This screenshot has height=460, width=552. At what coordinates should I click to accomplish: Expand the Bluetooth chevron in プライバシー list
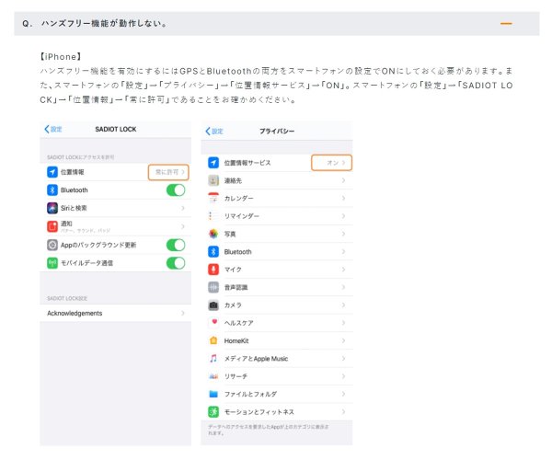click(343, 252)
